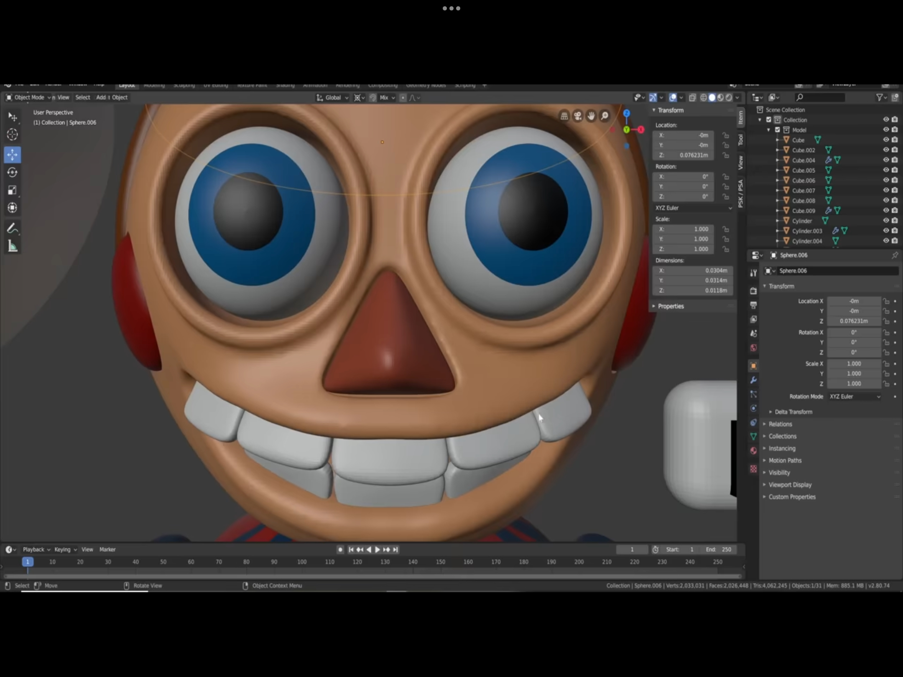
Task: Open the viewport Select menu
Action: pyautogui.click(x=83, y=97)
